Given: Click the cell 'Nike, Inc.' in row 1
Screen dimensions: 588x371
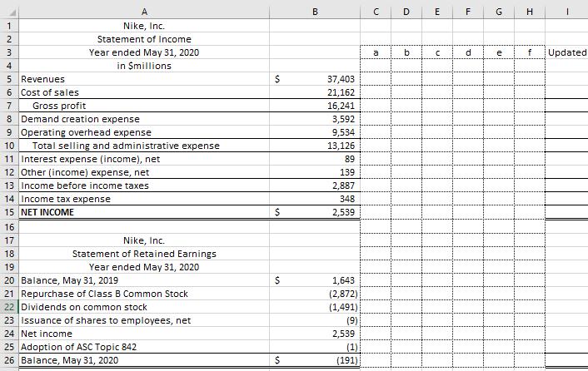Looking at the screenshot, I should click(144, 26).
